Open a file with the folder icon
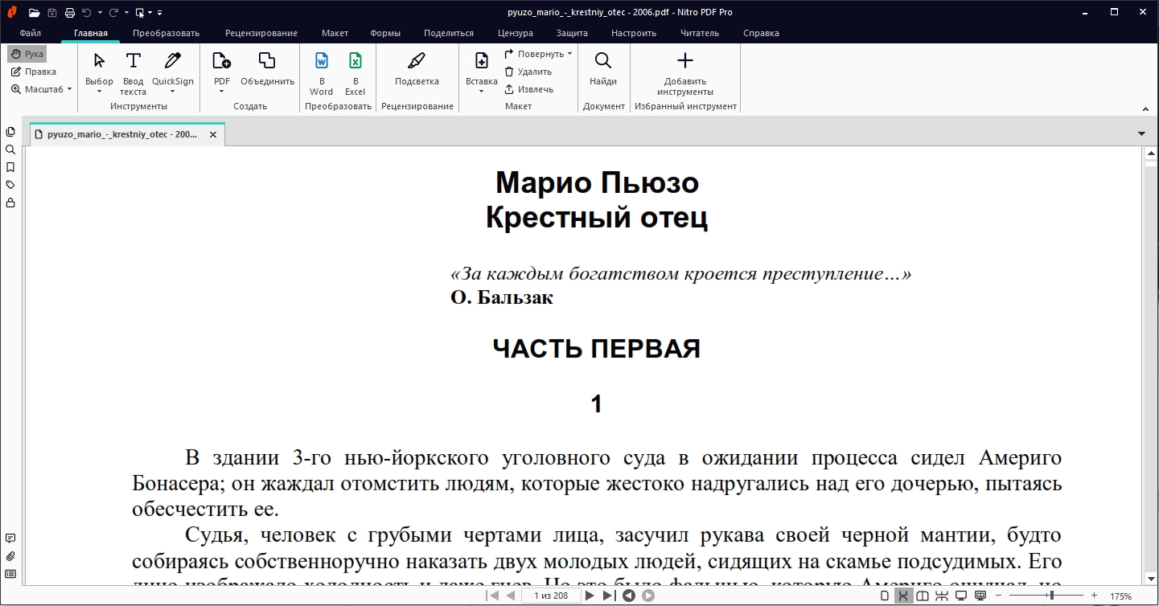1159x606 pixels. (33, 13)
